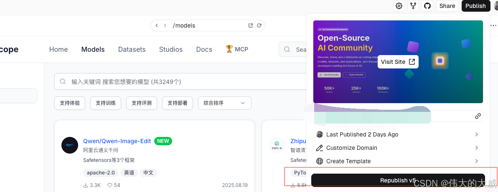
Task: Open the MCP trophy nav item
Action: coord(237,49)
